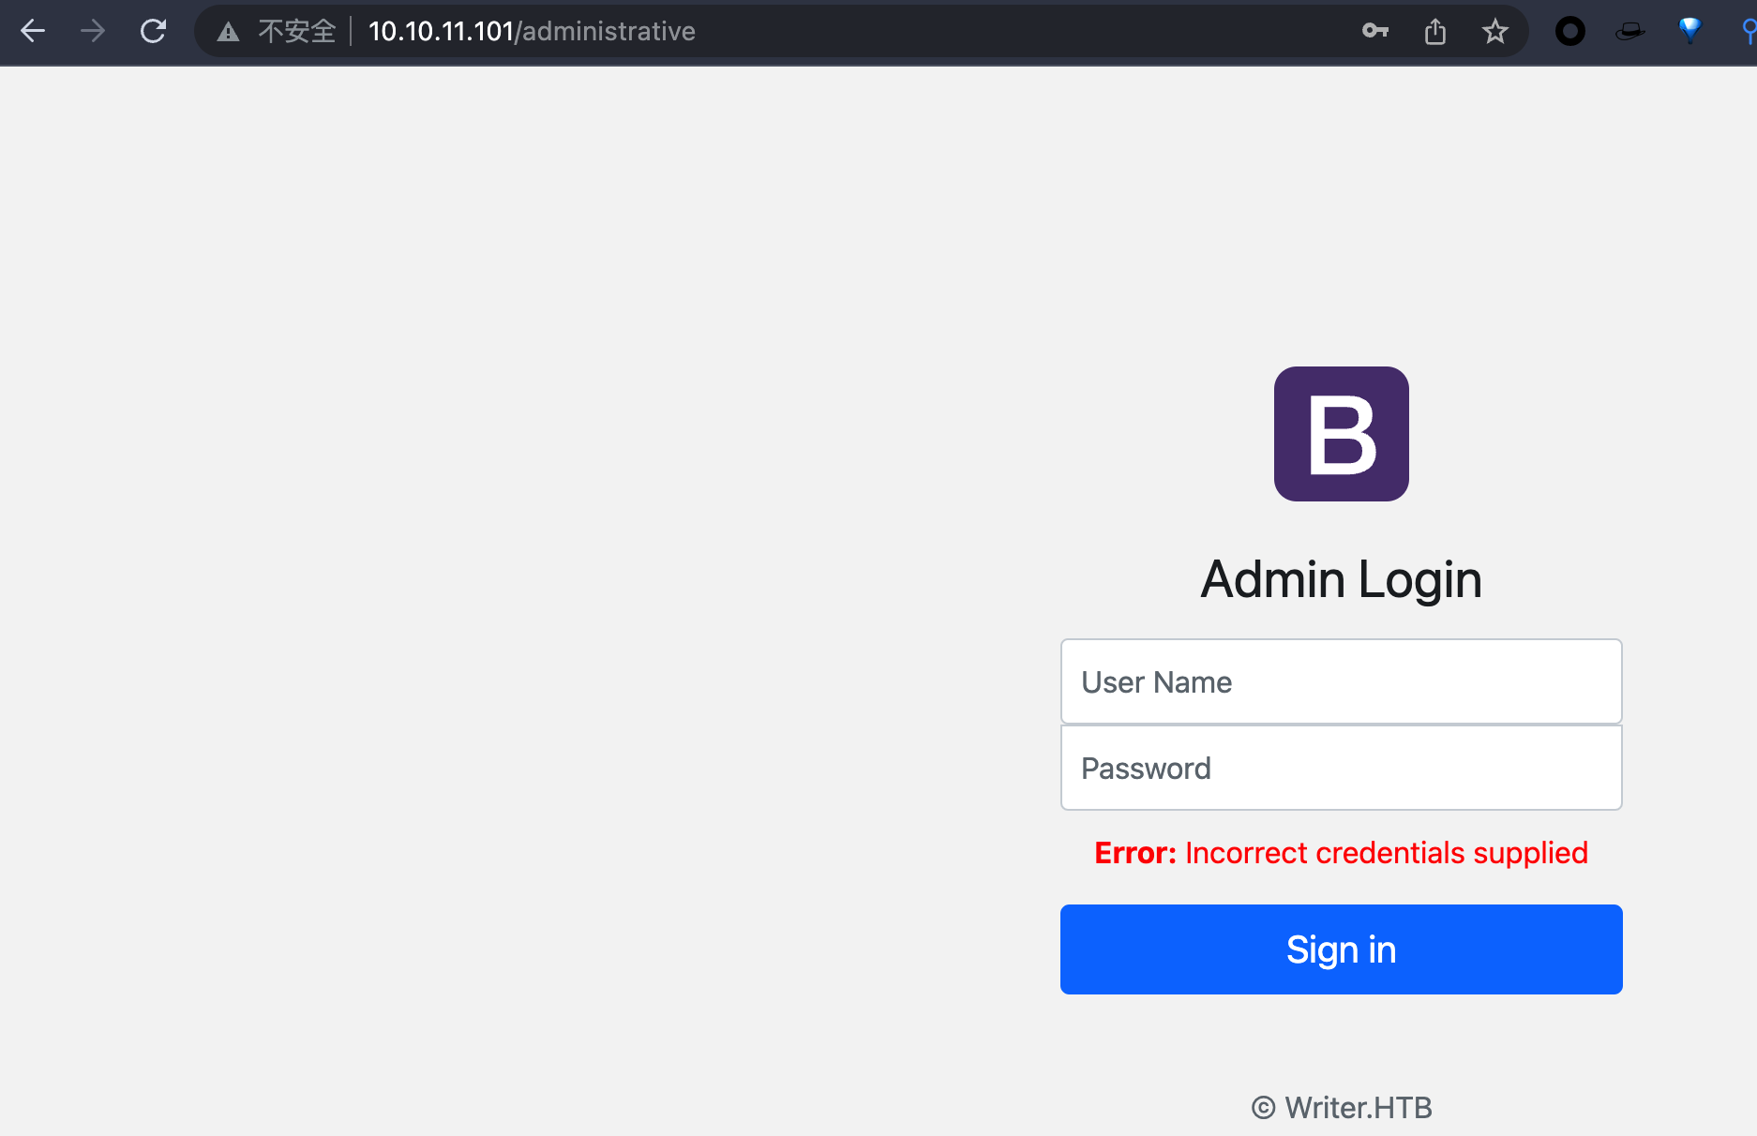Click the blue Sign in button

tap(1342, 949)
